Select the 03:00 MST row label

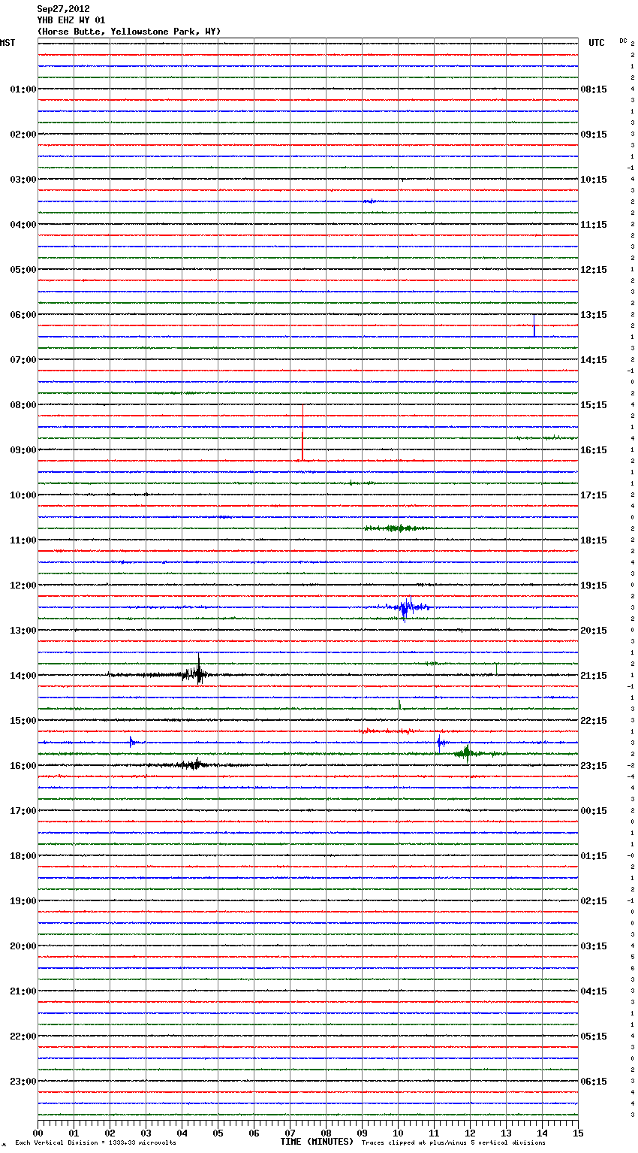pos(23,180)
